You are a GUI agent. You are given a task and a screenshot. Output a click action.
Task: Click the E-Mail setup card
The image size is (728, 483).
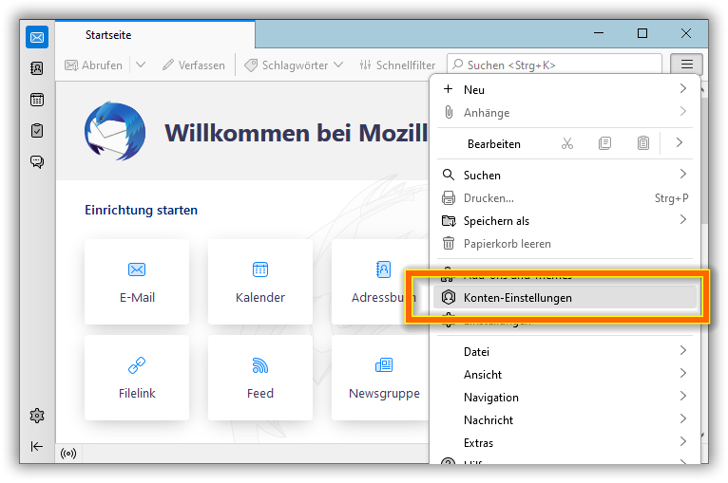pyautogui.click(x=137, y=282)
